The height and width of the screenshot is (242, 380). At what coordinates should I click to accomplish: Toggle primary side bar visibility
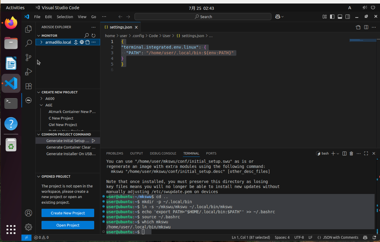coord(332,17)
